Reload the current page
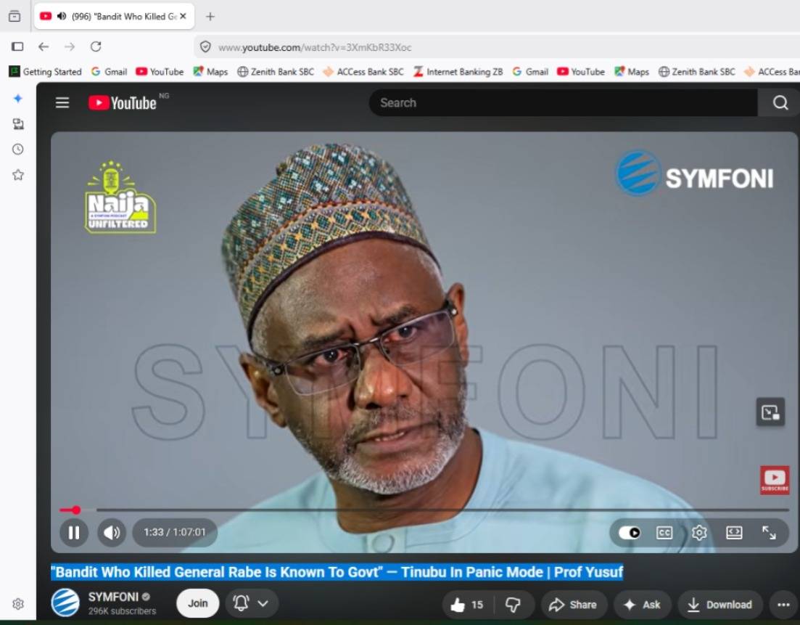 [96, 47]
